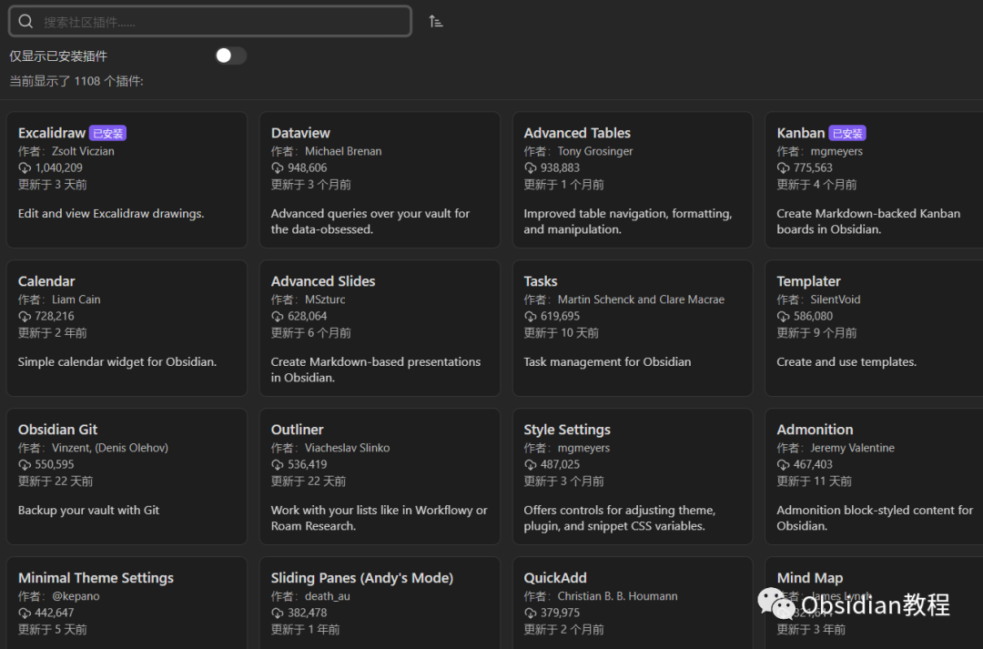Viewport: 983px width, 649px height.
Task: Click the download icon next to 536,419
Action: pos(277,464)
